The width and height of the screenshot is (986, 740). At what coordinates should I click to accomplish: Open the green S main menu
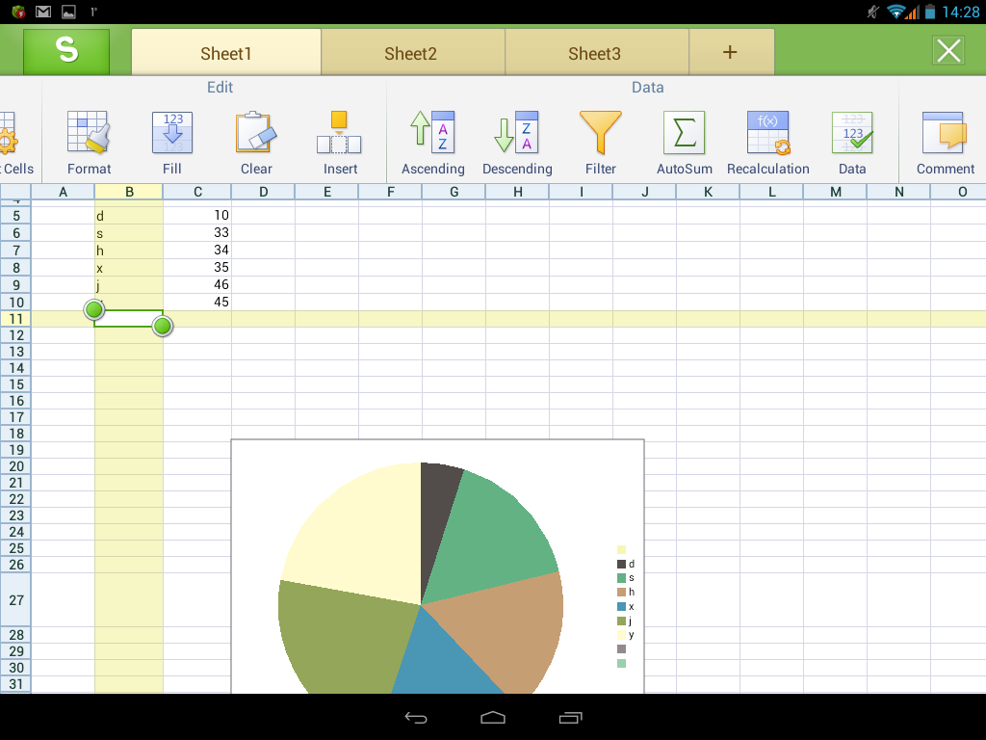[x=66, y=51]
